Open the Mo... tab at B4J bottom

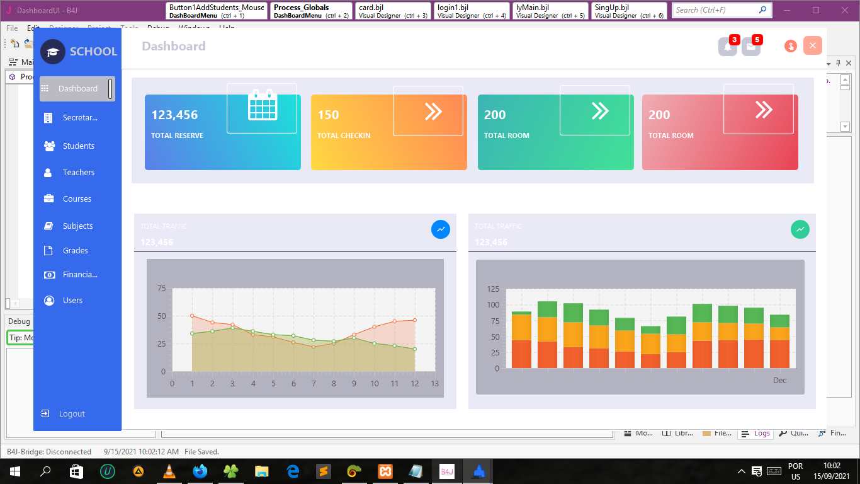(x=638, y=434)
